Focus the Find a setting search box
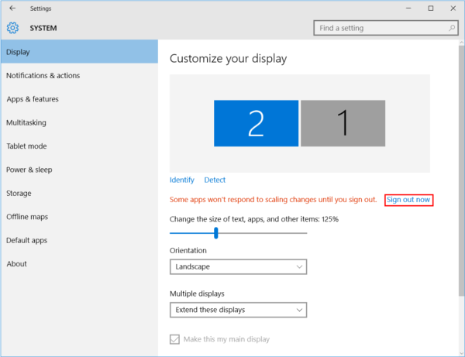This screenshot has height=357, width=465. pos(386,28)
